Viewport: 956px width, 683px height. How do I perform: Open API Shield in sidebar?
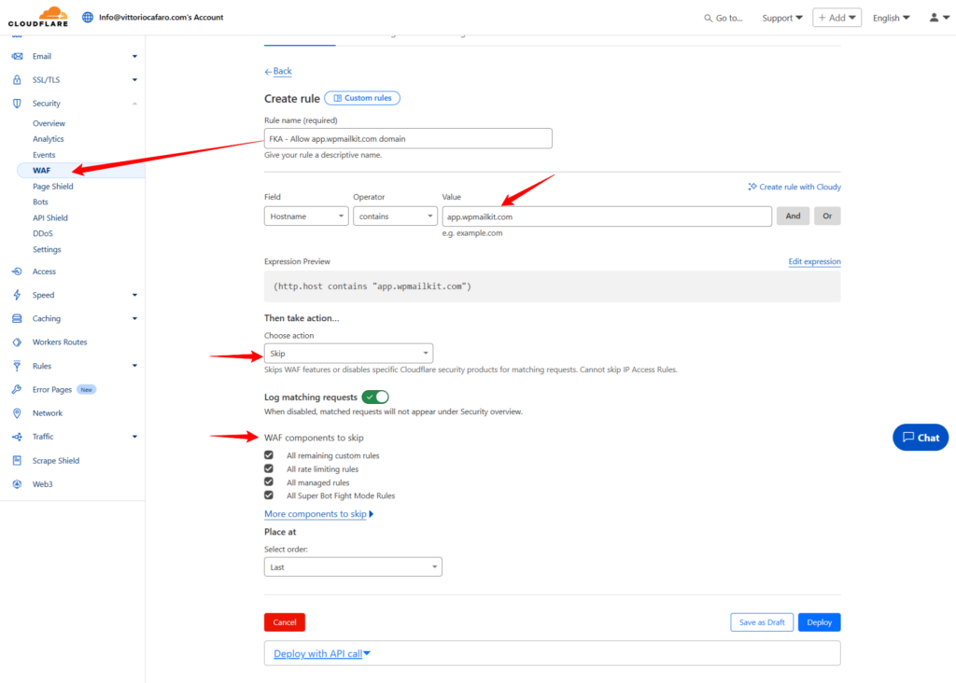coord(50,217)
